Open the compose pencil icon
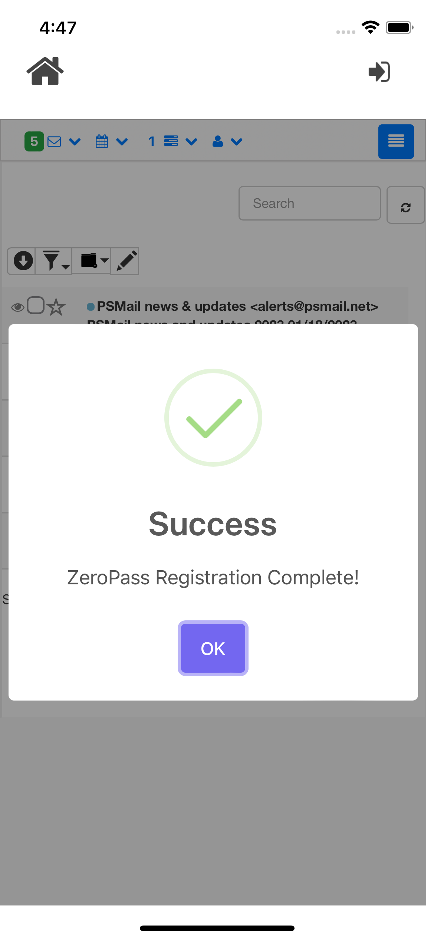Screen dimensions: 434x940 (x=125, y=261)
